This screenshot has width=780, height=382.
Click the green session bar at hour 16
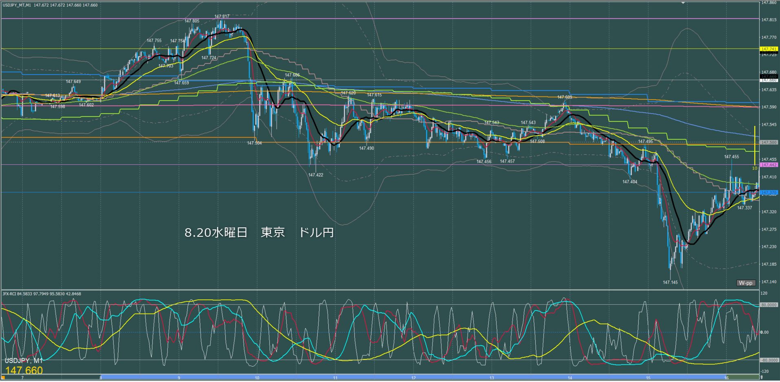[x=741, y=377]
